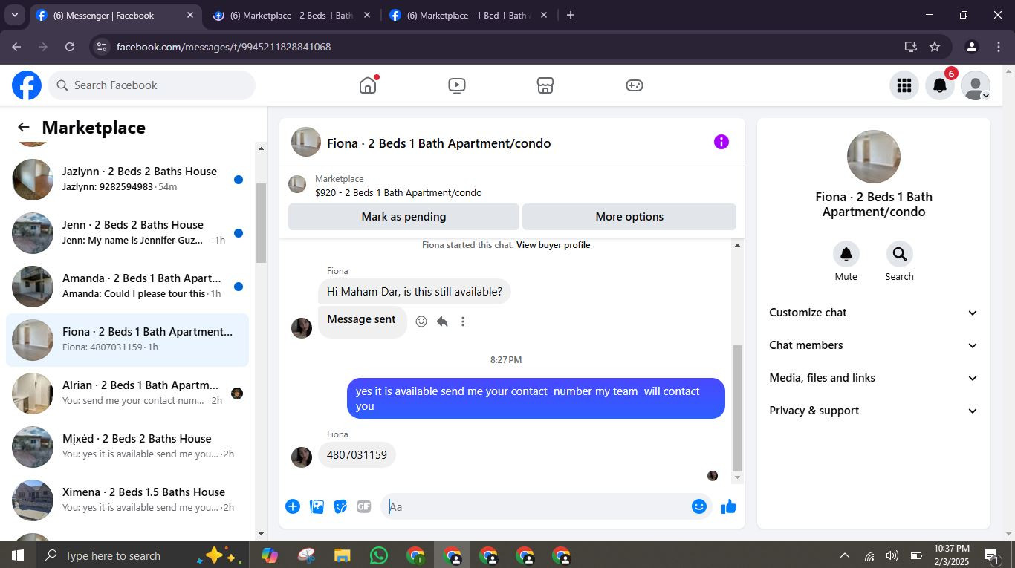This screenshot has width=1015, height=568.
Task: Click More options button
Action: pyautogui.click(x=629, y=217)
